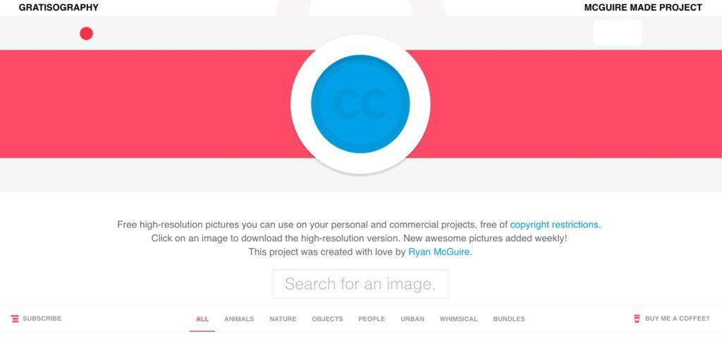Click the blue CC camera lens logo

pos(360,104)
